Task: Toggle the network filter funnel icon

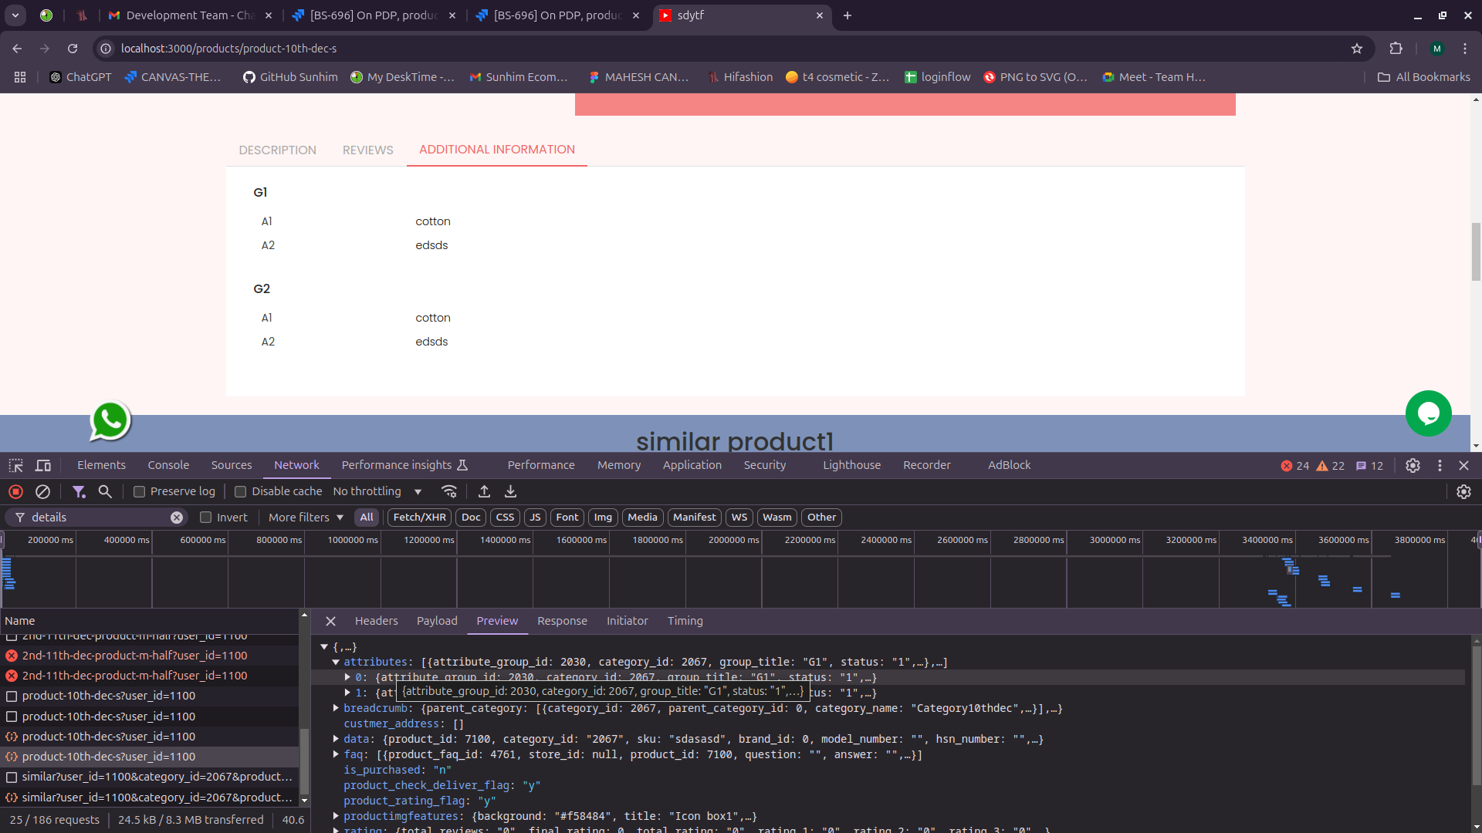Action: tap(79, 492)
